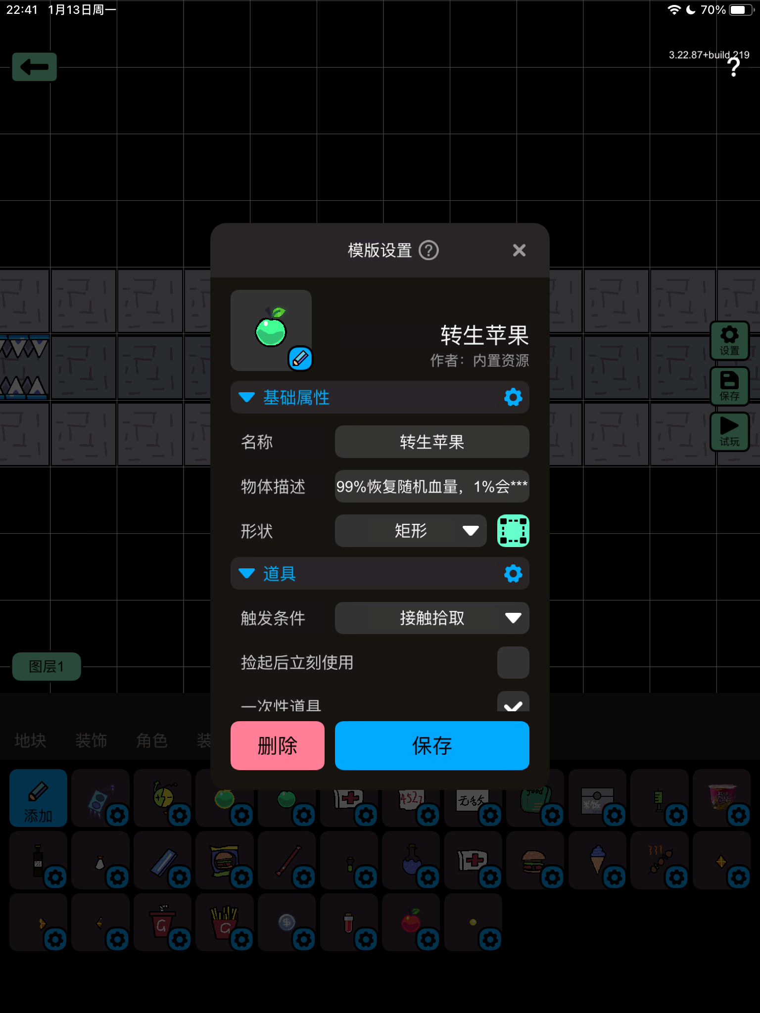Image resolution: width=760 pixels, height=1013 pixels.
Task: Click the 保存 floppy disk sidebar icon
Action: [x=729, y=386]
